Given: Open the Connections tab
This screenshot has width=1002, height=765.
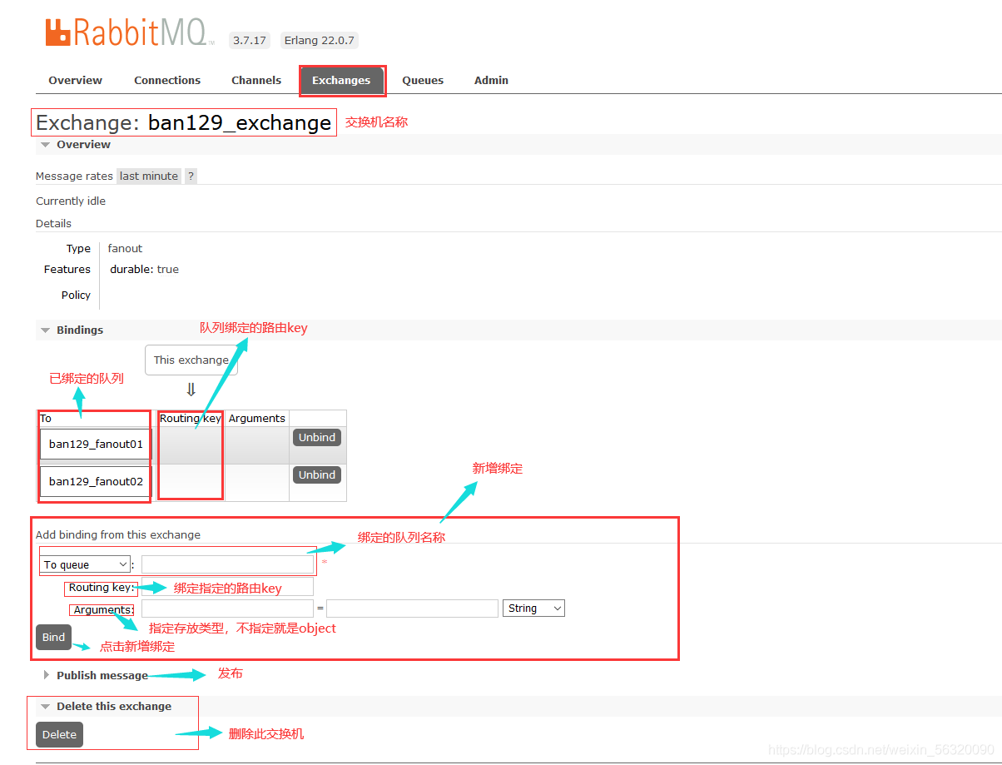Looking at the screenshot, I should pos(167,81).
